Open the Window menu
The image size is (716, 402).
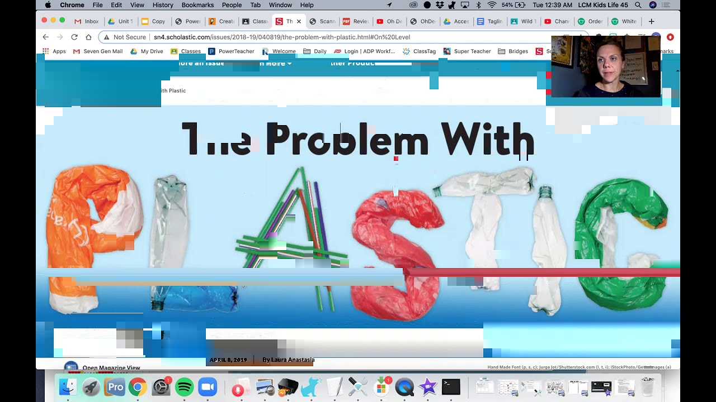click(280, 5)
